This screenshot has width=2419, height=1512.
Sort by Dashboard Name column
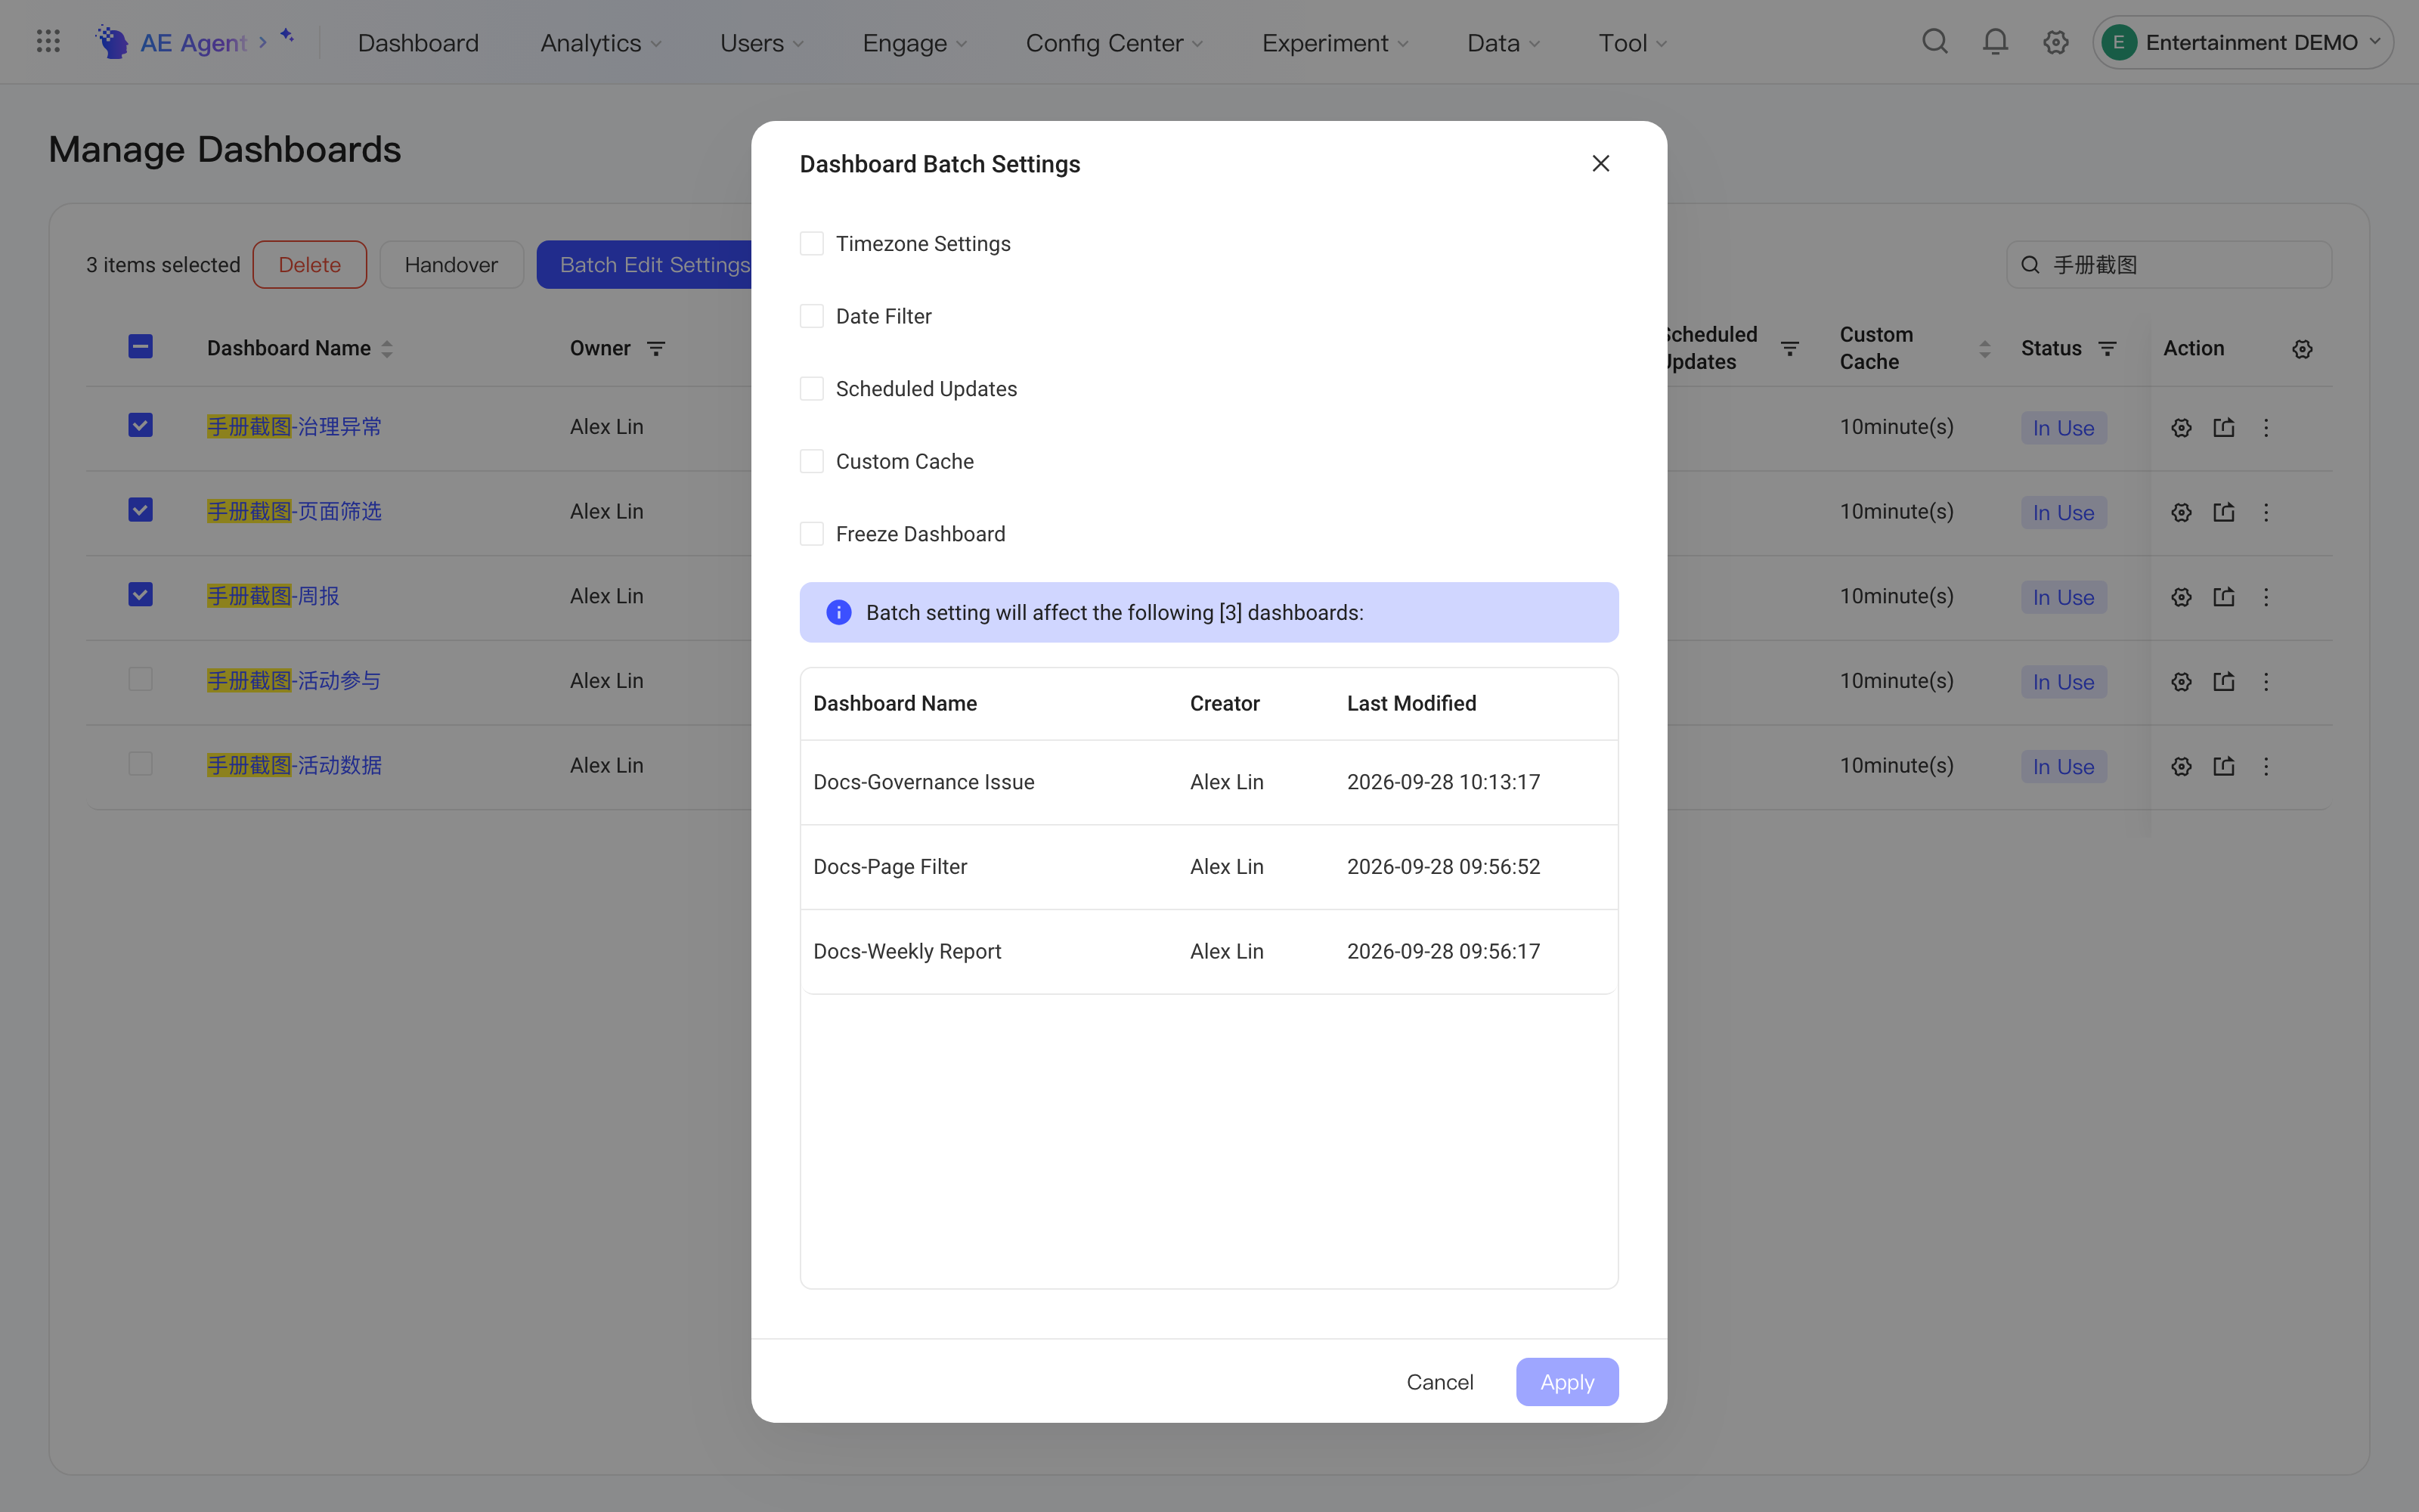coord(387,349)
